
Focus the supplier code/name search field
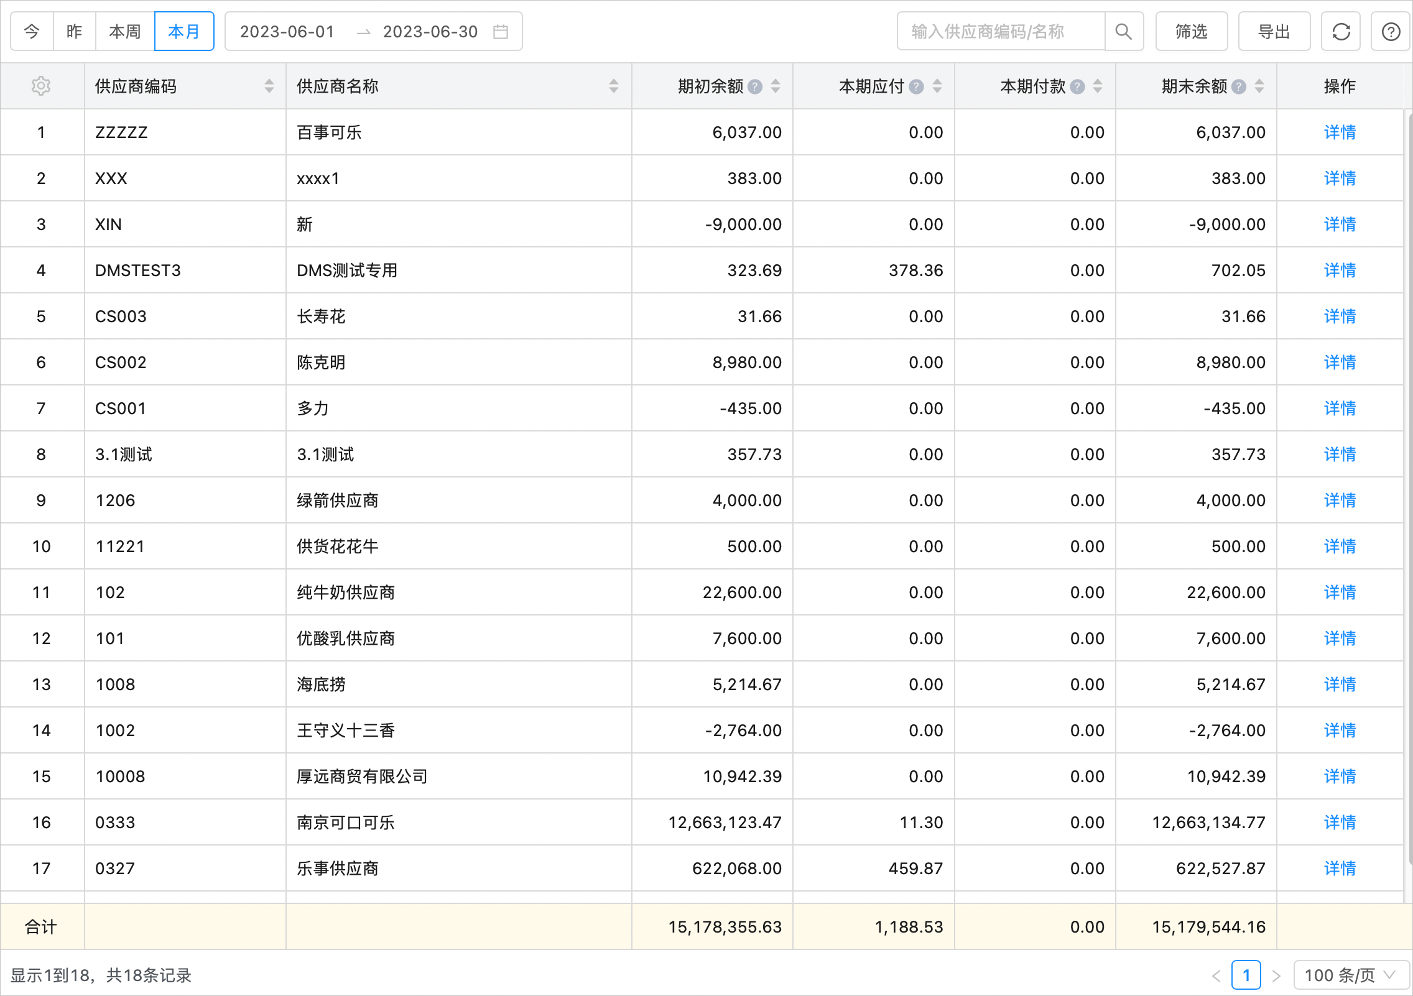[x=1001, y=31]
